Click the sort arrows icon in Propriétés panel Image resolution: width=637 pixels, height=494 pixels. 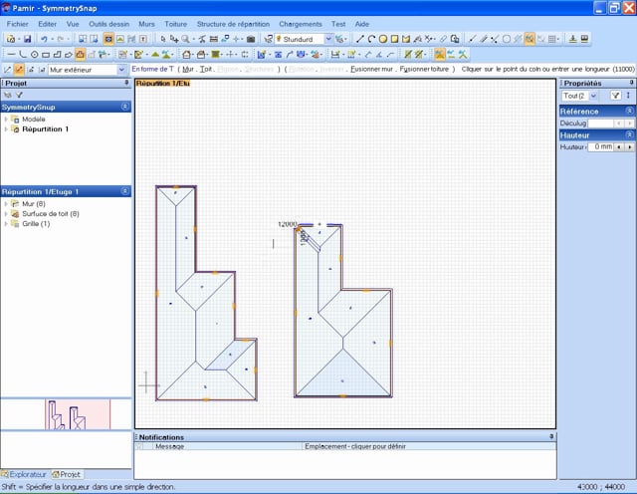coord(628,96)
